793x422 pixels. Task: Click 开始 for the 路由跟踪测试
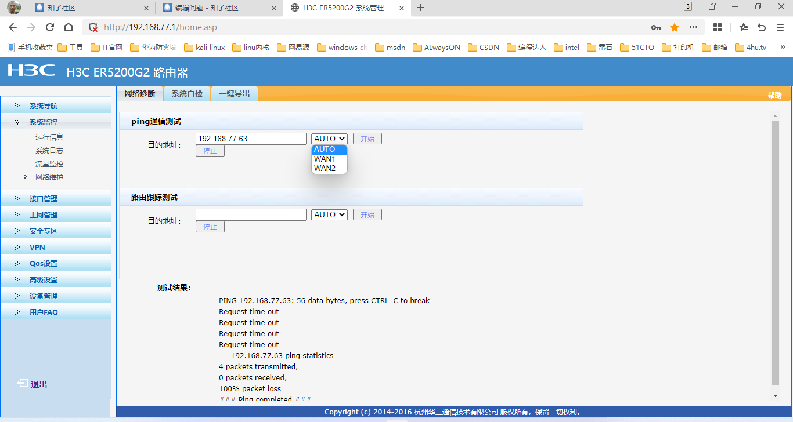point(367,215)
